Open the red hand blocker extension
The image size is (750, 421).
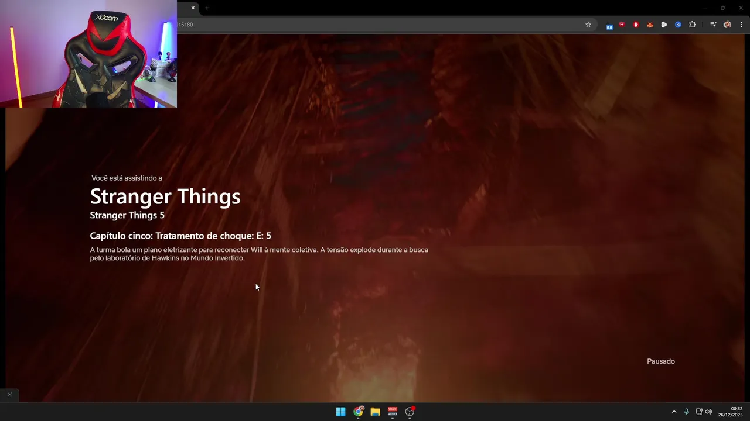tap(636, 25)
